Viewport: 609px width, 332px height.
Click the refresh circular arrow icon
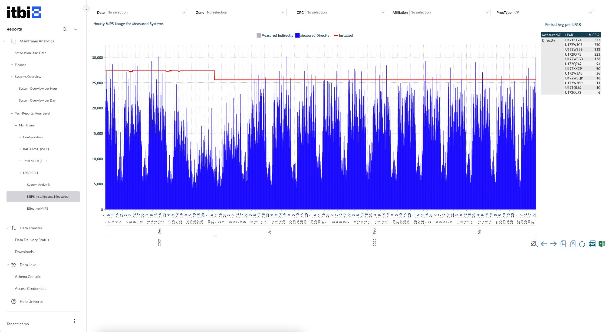click(582, 244)
